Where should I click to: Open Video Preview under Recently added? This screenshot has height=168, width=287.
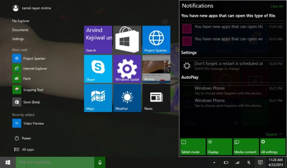click(x=28, y=124)
